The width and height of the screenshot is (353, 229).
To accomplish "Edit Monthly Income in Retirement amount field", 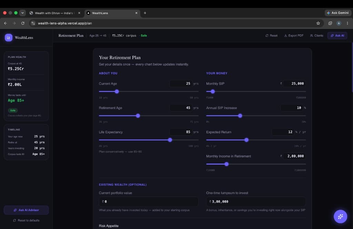I will point(294,156).
